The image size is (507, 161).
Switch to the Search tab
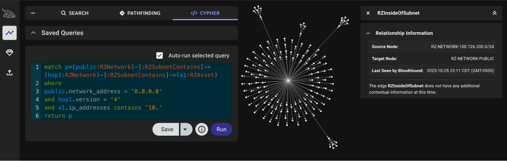[75, 13]
